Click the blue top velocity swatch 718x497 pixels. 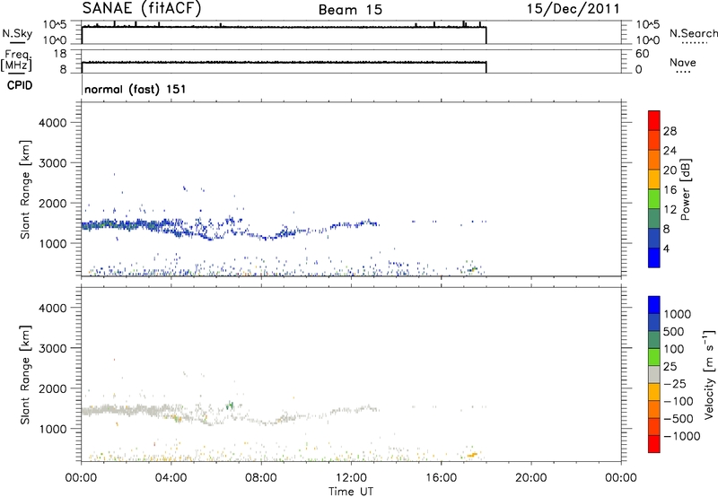(654, 305)
